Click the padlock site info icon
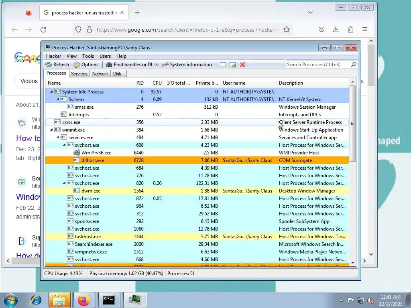Screen dimensions: 411x308 pyautogui.click(x=90, y=29)
